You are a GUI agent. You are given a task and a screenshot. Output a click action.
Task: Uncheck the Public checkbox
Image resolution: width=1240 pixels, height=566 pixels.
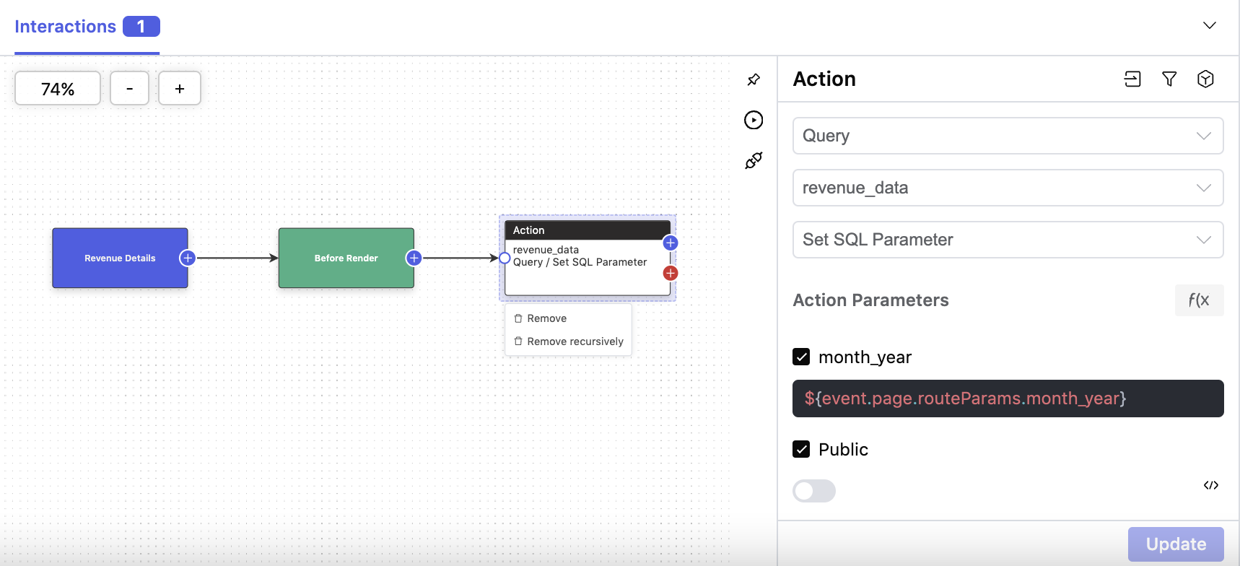(801, 449)
